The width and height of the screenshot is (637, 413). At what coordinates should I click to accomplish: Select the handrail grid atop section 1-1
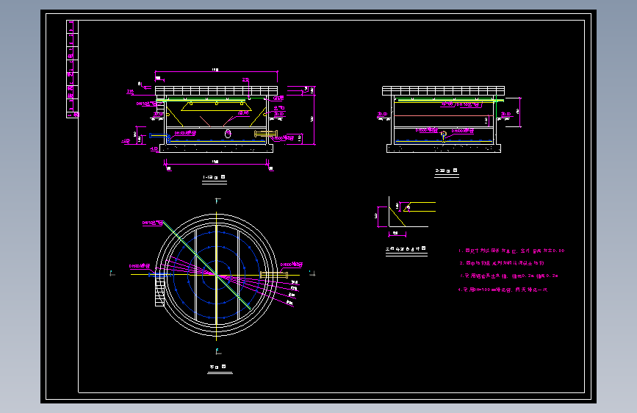coord(216,90)
